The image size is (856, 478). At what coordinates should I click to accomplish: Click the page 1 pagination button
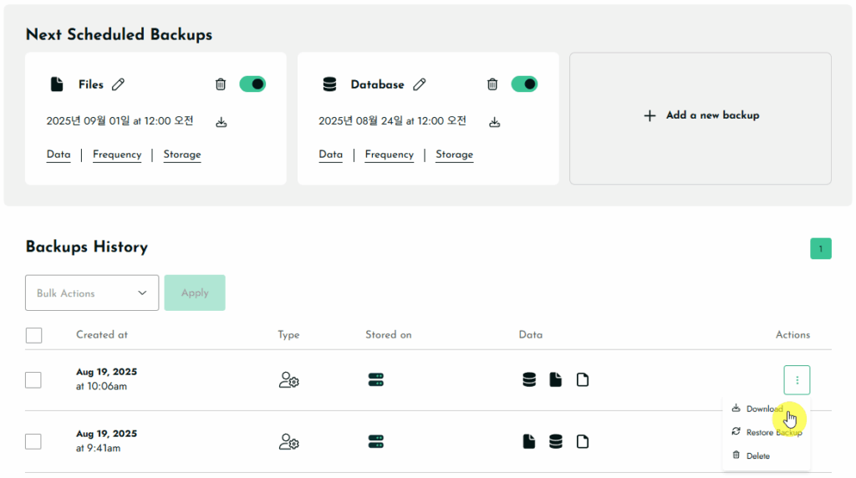pos(820,248)
